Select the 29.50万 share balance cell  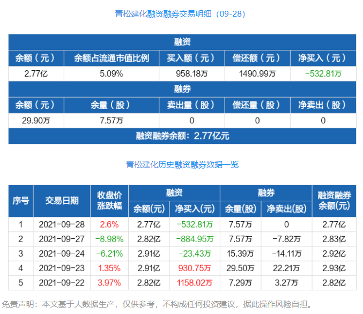[240, 268]
